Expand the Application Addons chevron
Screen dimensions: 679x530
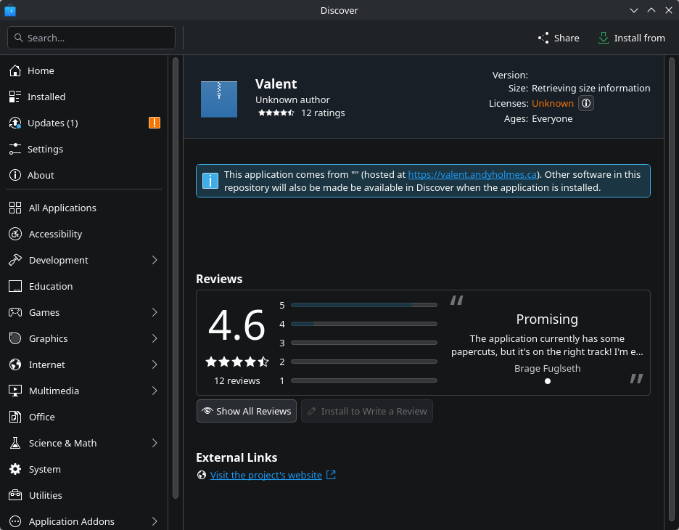(155, 521)
